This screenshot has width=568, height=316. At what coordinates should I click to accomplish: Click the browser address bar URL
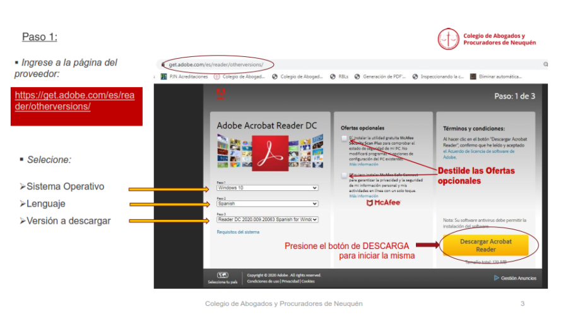216,64
